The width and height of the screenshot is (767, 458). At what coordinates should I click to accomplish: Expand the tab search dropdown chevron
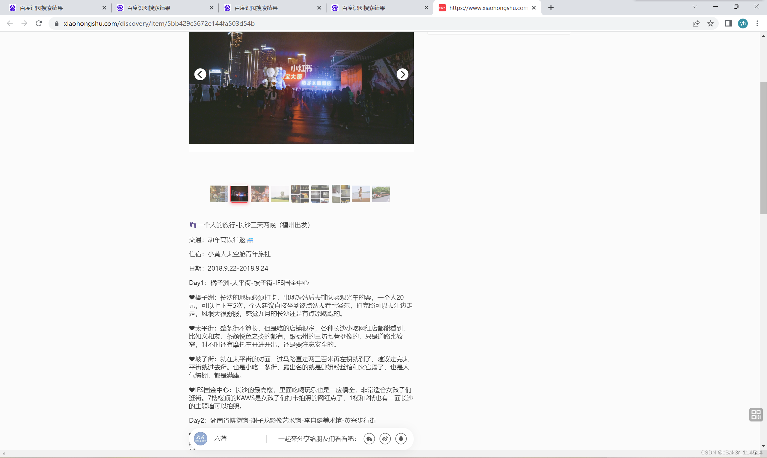695,7
